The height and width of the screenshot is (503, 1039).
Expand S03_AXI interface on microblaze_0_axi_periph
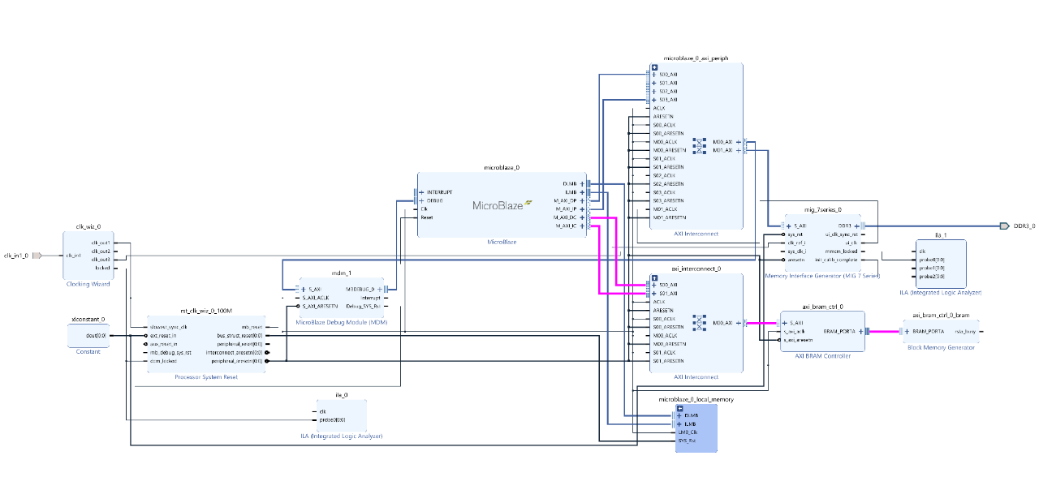coord(654,100)
